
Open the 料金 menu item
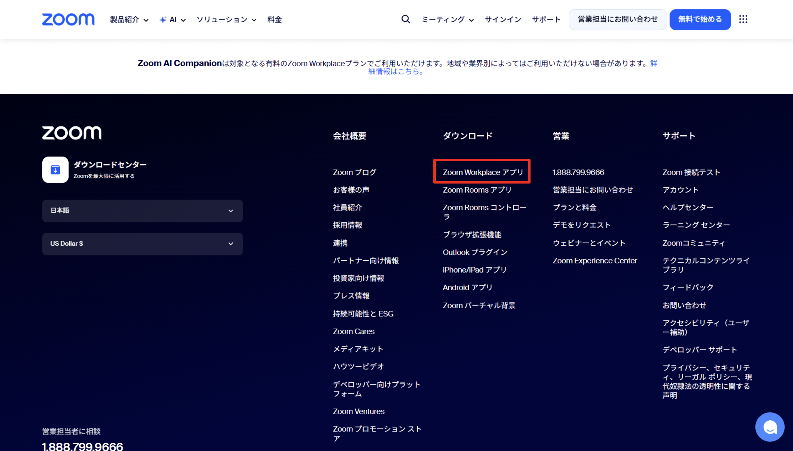click(x=274, y=20)
